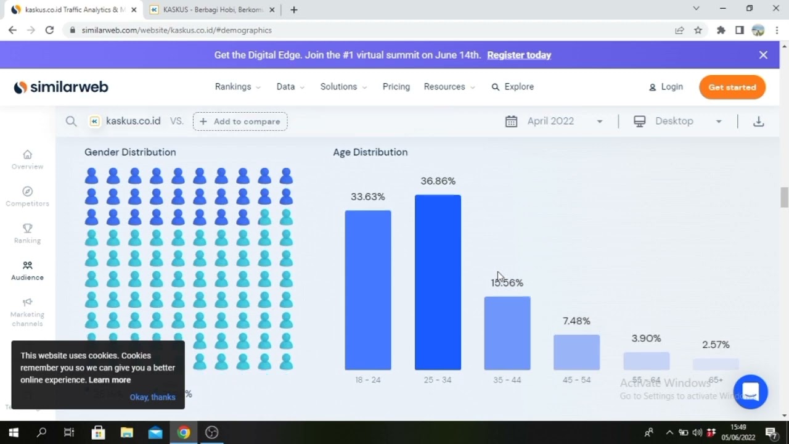
Task: Open the Pricing page
Action: 396,87
